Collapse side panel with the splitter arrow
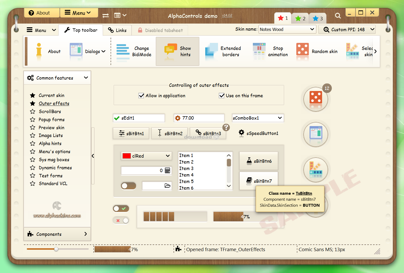This screenshot has height=273, width=404. [x=93, y=156]
